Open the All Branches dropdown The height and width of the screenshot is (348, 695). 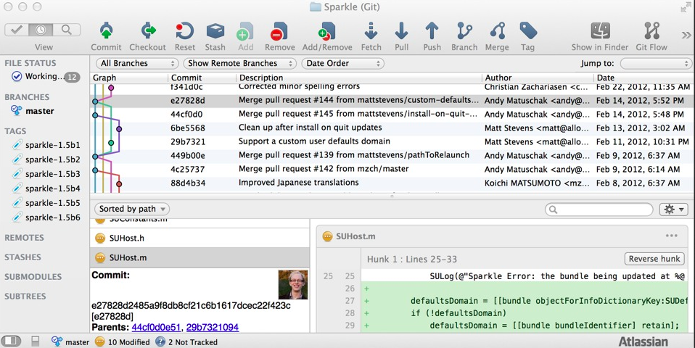[x=137, y=63]
